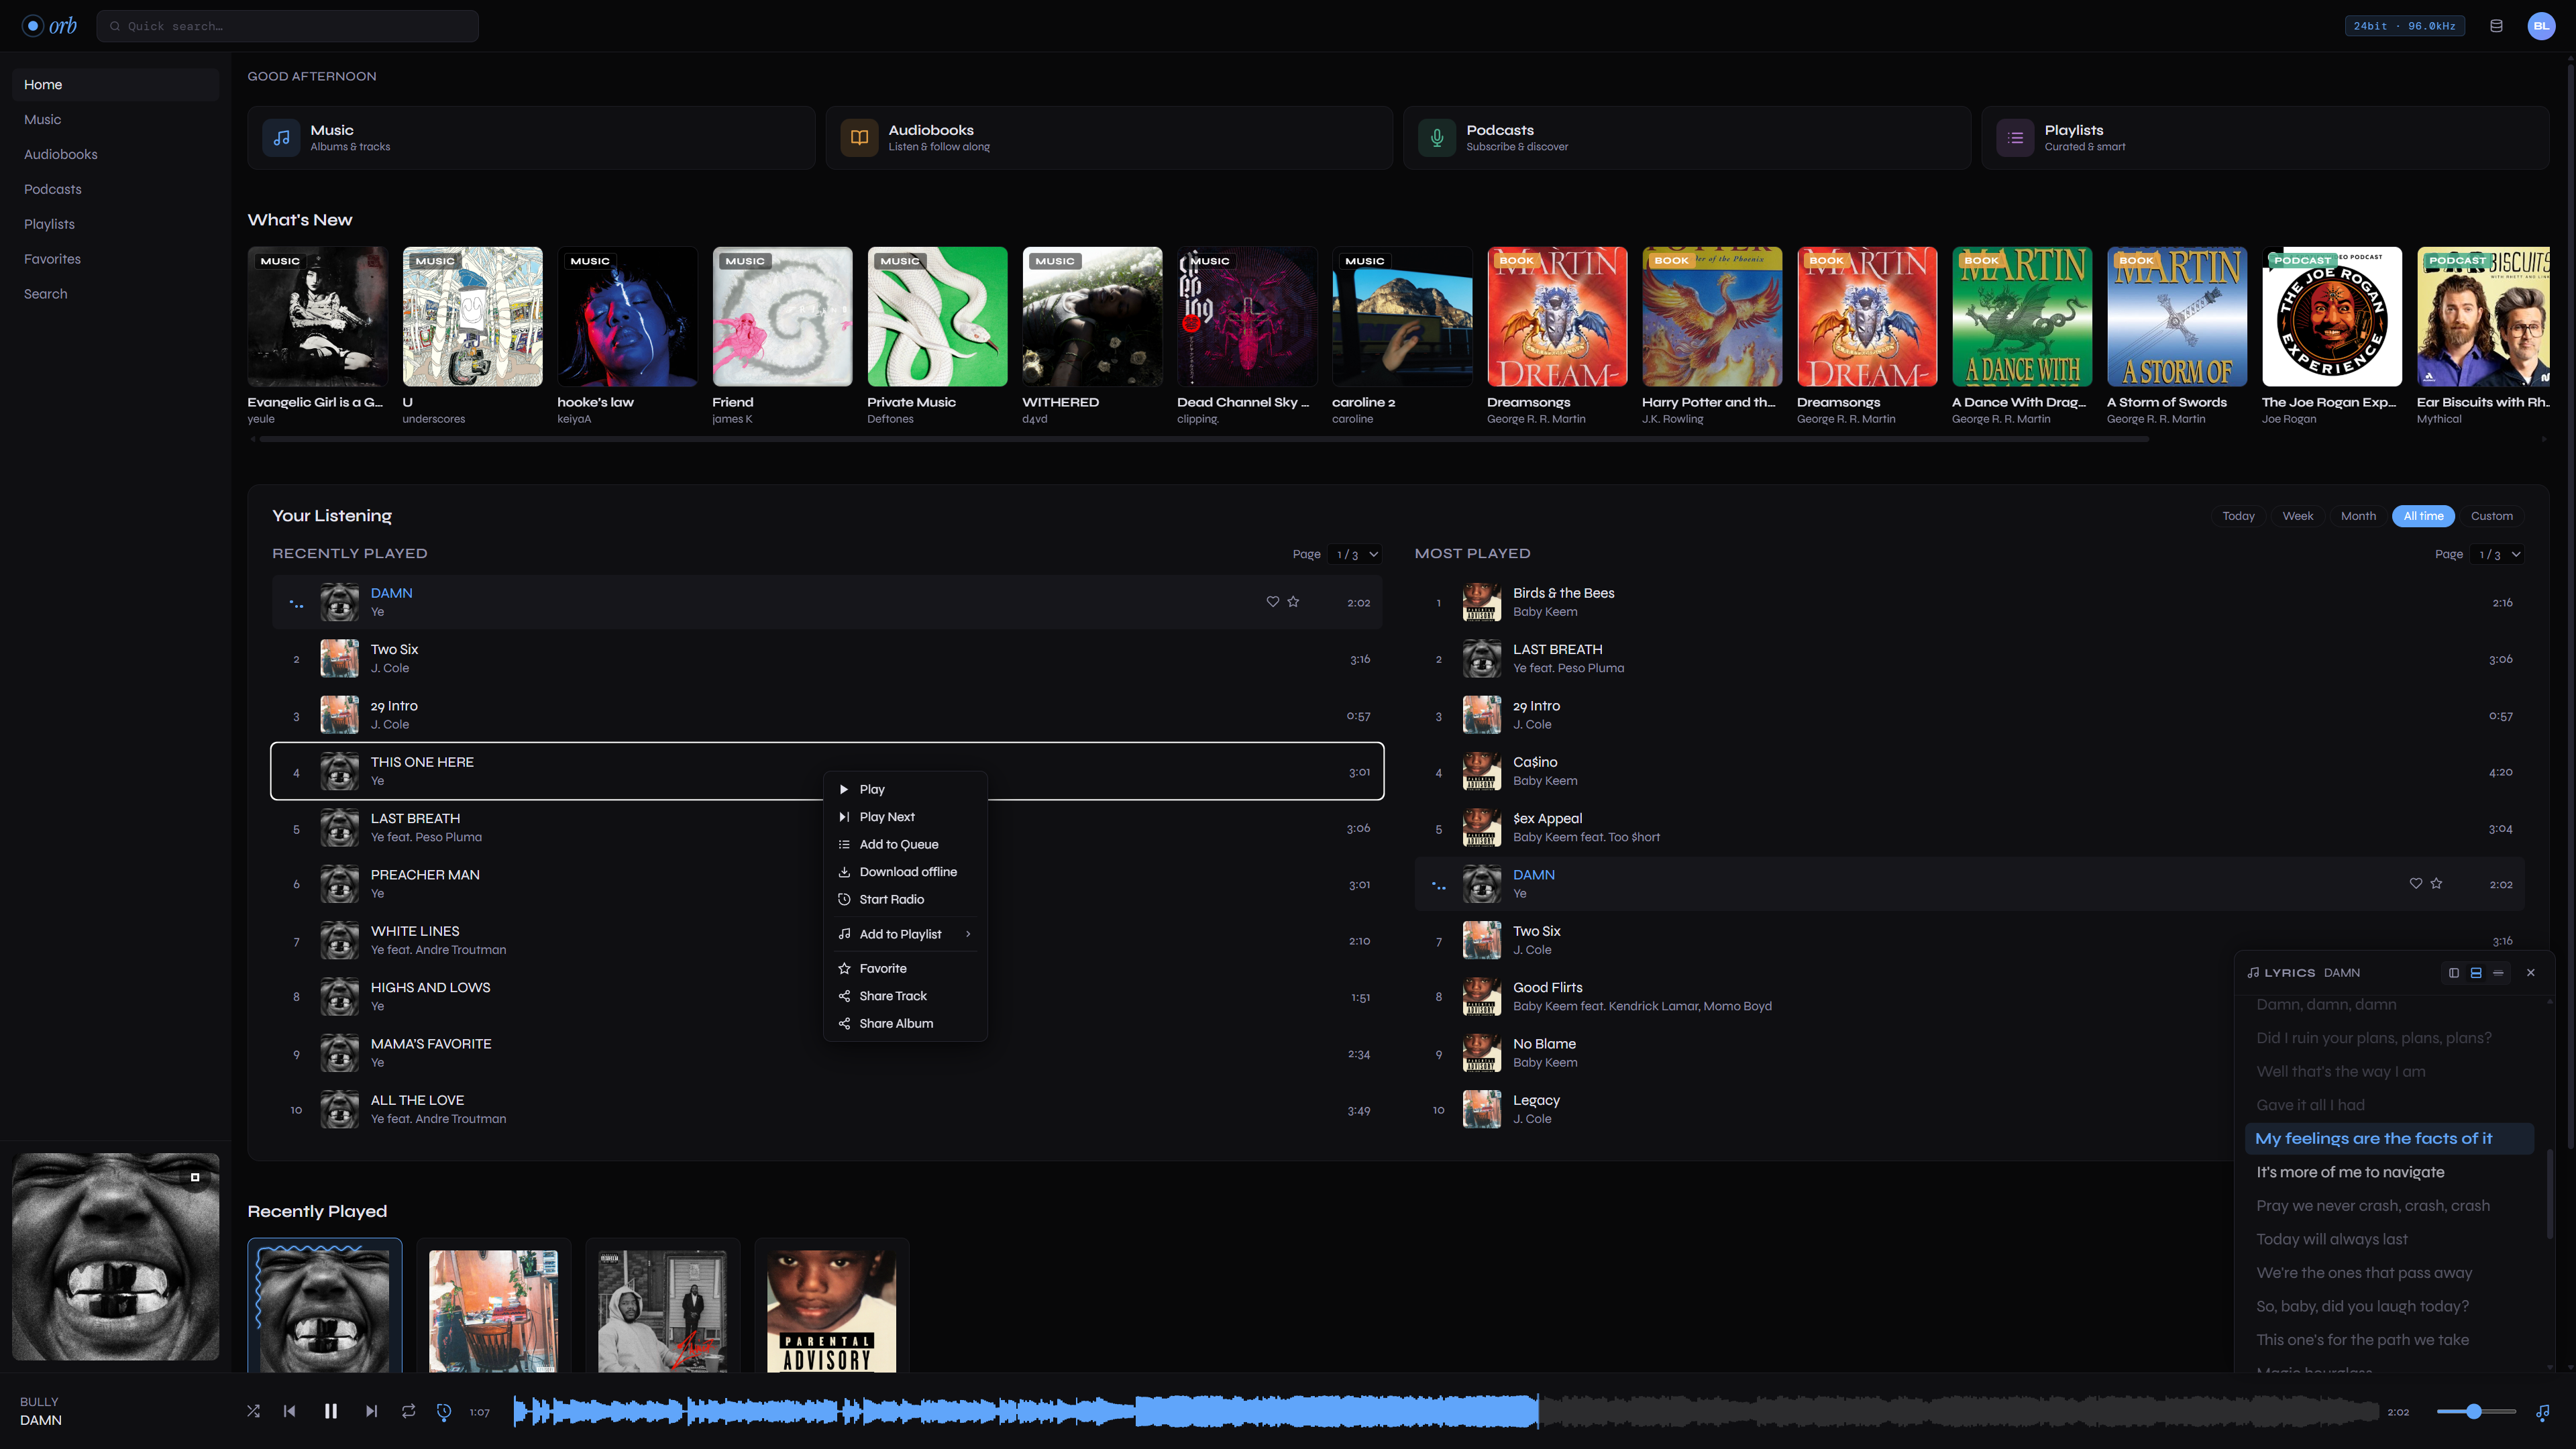Click into the Quick search field

(288, 26)
